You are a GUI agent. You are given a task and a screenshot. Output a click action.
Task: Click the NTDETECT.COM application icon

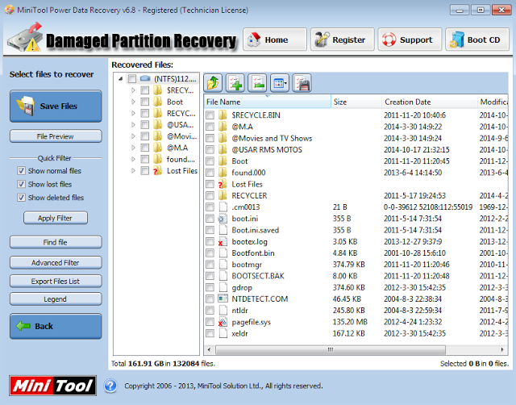[x=223, y=299]
